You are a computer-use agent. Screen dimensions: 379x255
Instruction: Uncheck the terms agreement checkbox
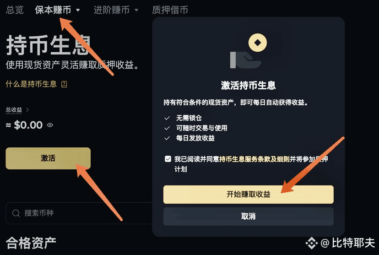[x=168, y=159]
